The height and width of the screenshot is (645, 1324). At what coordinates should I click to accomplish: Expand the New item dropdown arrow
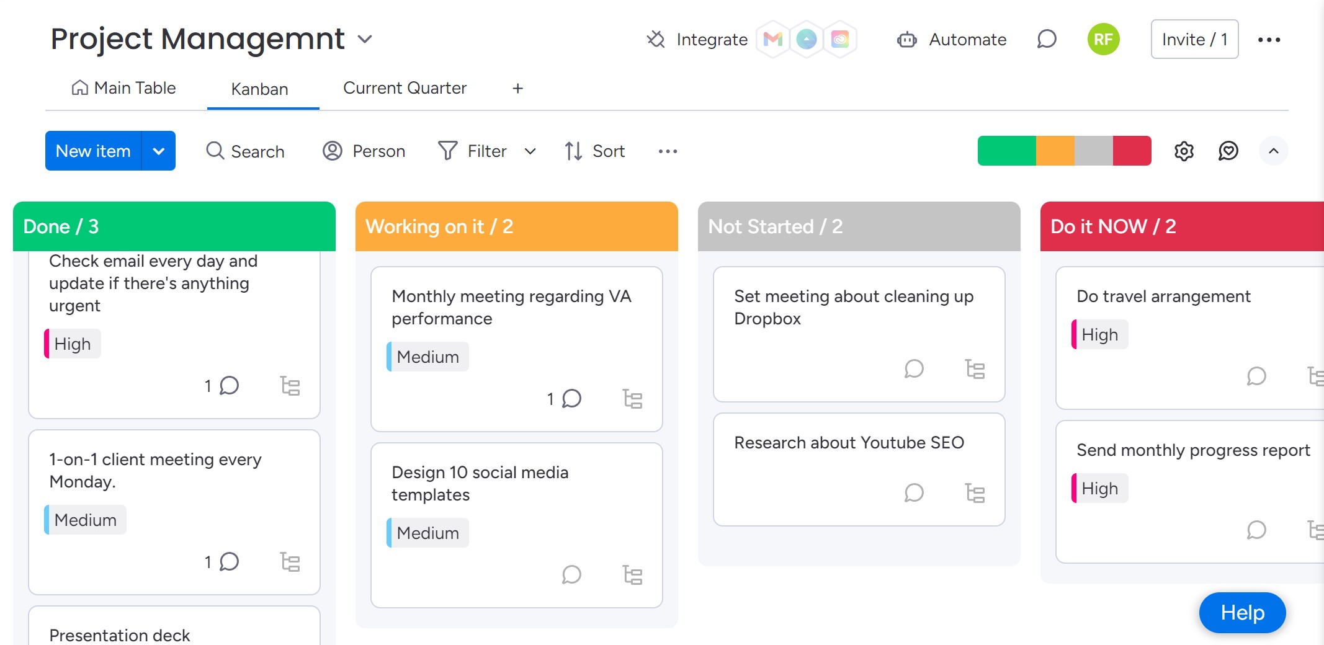point(159,151)
